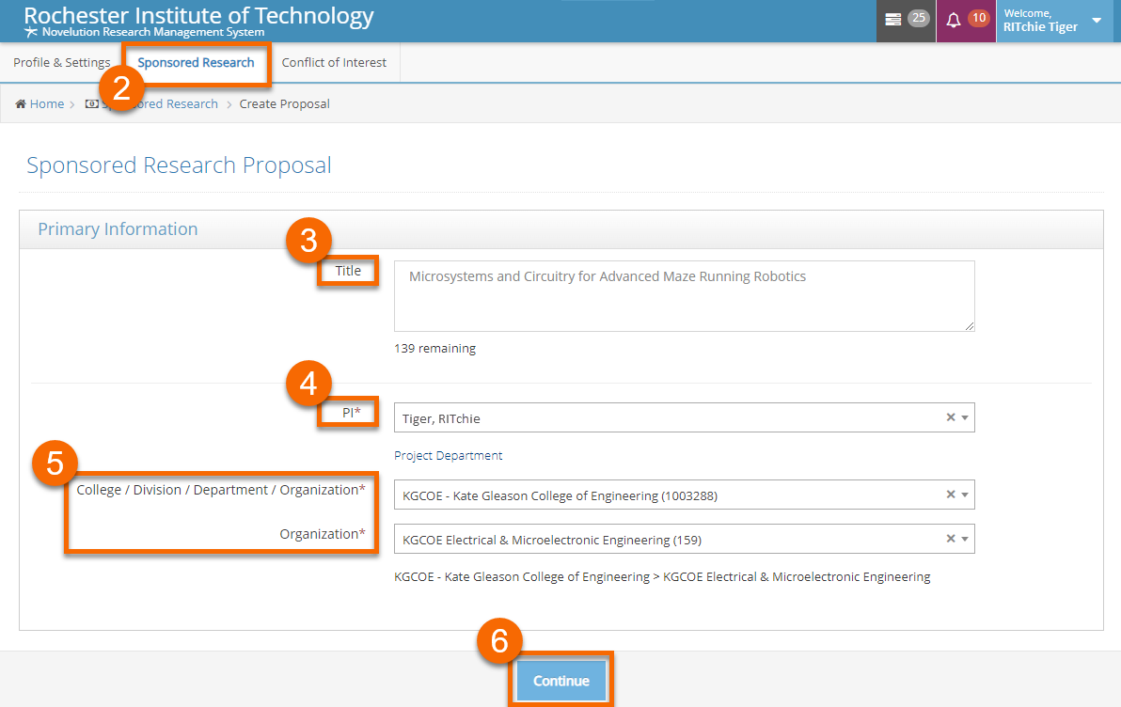1121x707 pixels.
Task: Switch to the Profile & Settings tab
Action: 61,63
